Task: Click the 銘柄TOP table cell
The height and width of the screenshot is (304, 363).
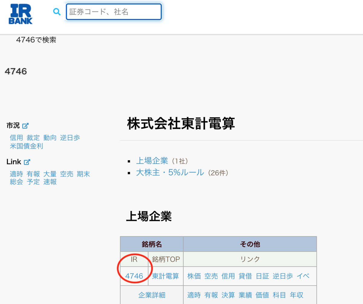Action: pyautogui.click(x=166, y=259)
